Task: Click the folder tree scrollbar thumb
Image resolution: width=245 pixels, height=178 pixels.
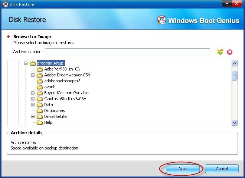Action: click(234, 76)
